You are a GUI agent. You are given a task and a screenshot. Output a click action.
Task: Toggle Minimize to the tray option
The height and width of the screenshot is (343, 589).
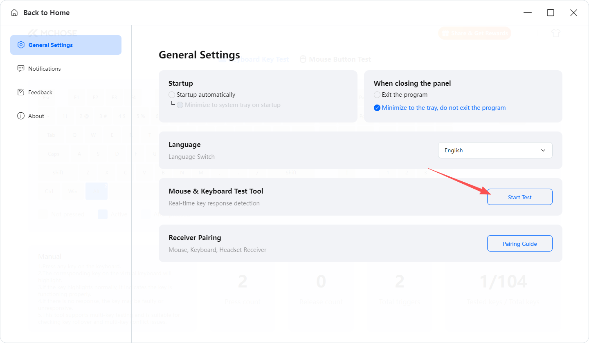pos(377,108)
